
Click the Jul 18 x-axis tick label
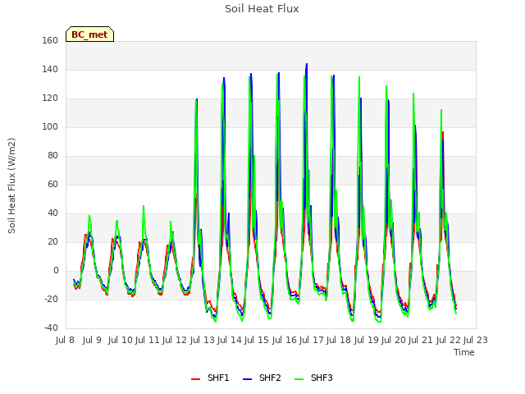339,340
